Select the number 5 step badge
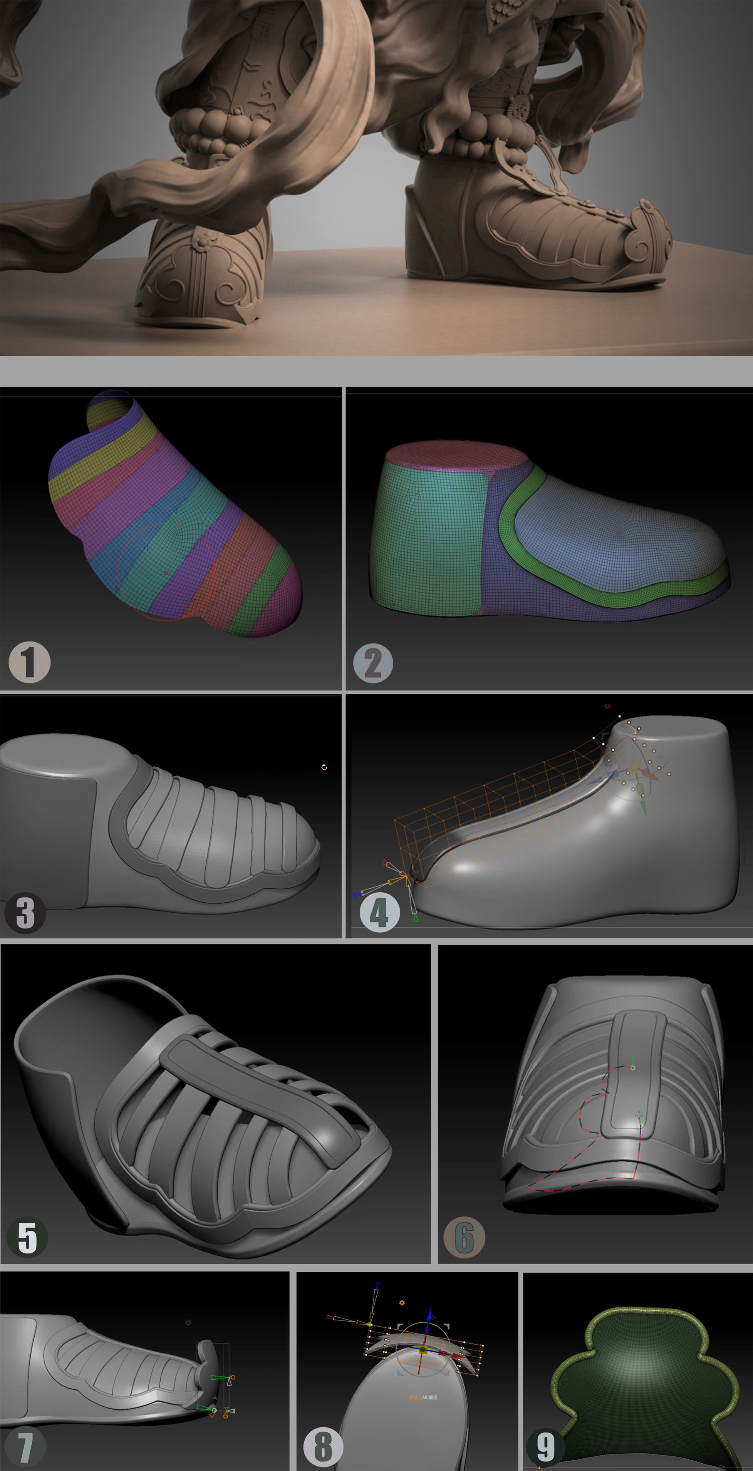Image resolution: width=753 pixels, height=1471 pixels. 27,1237
